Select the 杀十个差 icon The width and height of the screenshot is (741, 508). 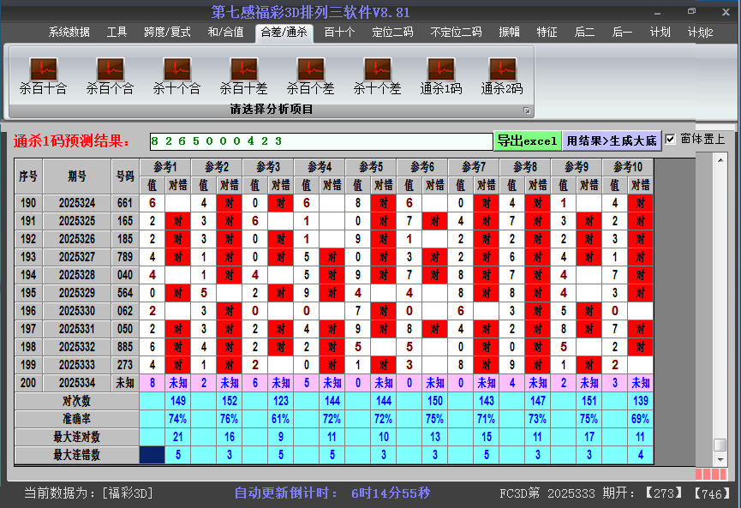377,70
